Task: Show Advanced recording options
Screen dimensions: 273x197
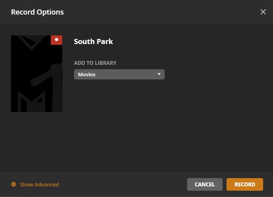Action: click(x=39, y=184)
